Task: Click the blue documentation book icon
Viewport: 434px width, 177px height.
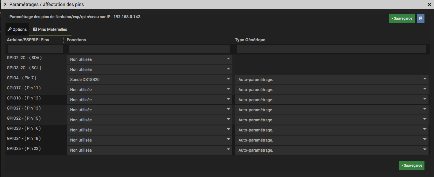Action: [420, 18]
